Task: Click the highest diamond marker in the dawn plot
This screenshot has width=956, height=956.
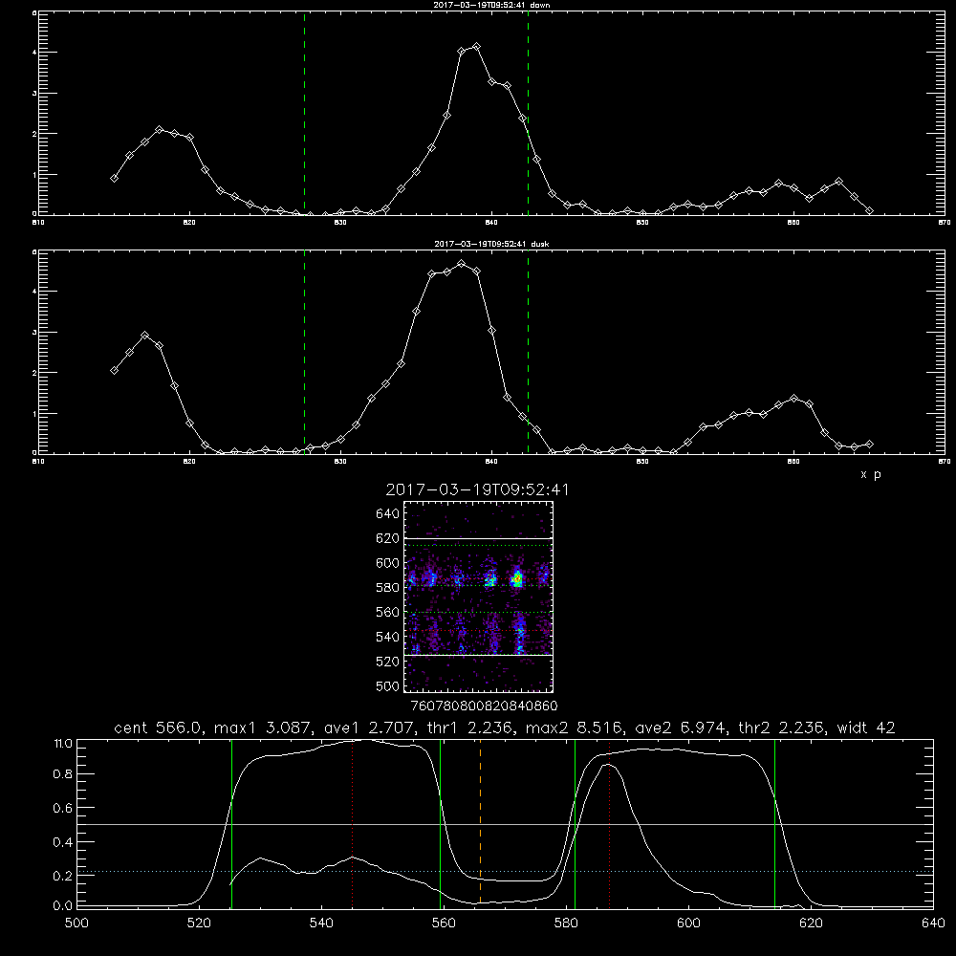Action: [x=477, y=46]
